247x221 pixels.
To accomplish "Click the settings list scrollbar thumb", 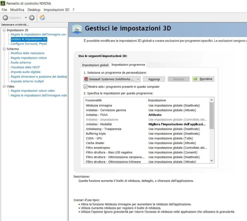I will (211, 116).
